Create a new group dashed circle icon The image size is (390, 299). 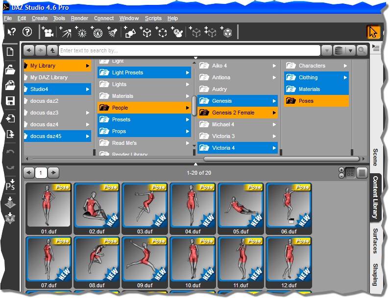pyautogui.click(x=162, y=32)
